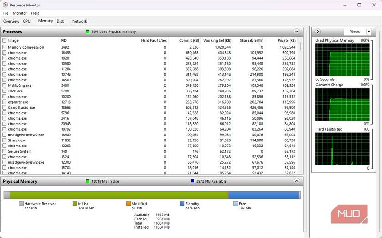Click PID value 5400
Viewport: 382px width, 238px height.
coord(65,85)
